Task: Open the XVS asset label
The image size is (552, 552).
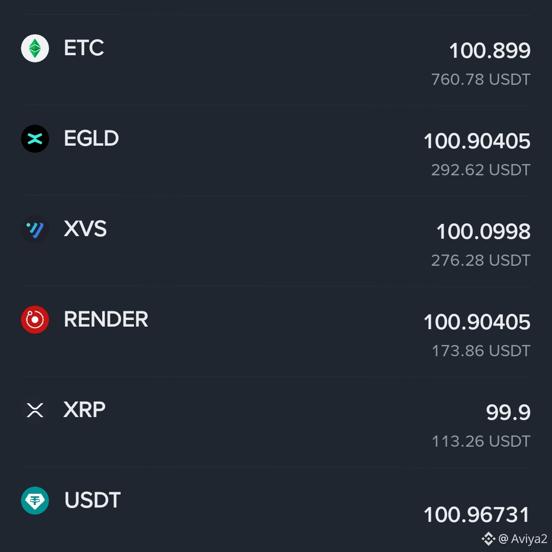Action: pos(85,229)
